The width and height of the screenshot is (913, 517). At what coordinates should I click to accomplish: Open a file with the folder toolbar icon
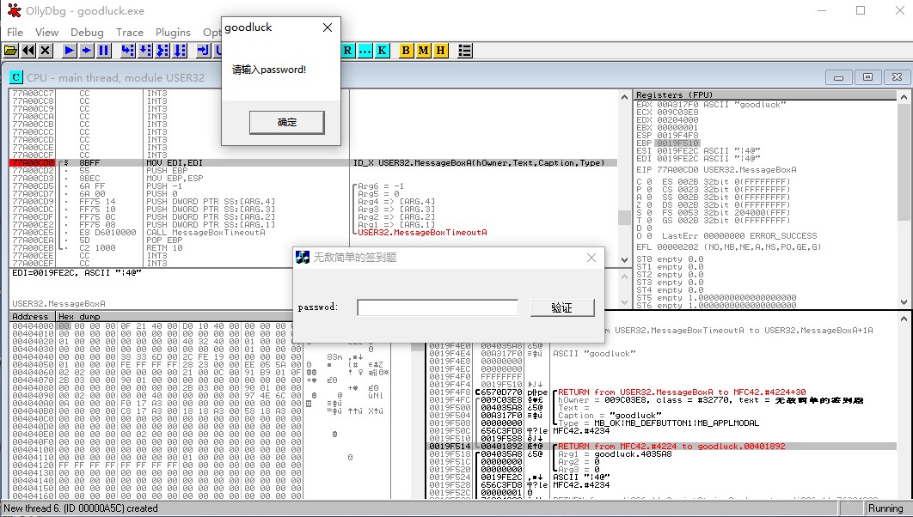tap(10, 51)
